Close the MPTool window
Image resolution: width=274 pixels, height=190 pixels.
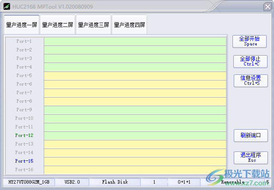[268, 7]
